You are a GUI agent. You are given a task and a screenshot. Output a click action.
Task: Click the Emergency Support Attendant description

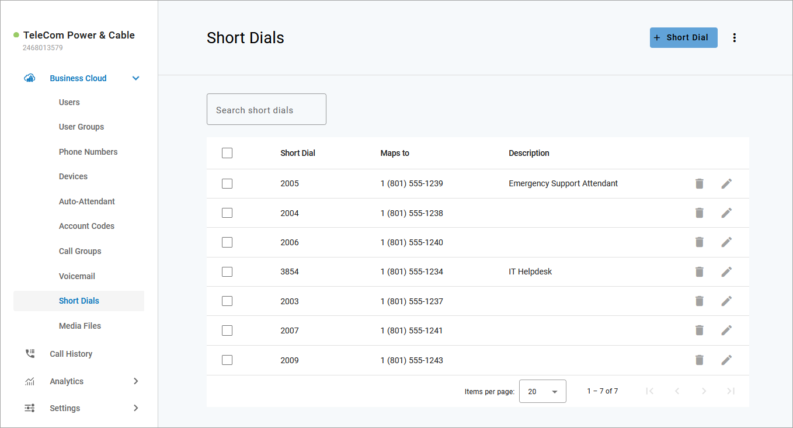point(563,183)
